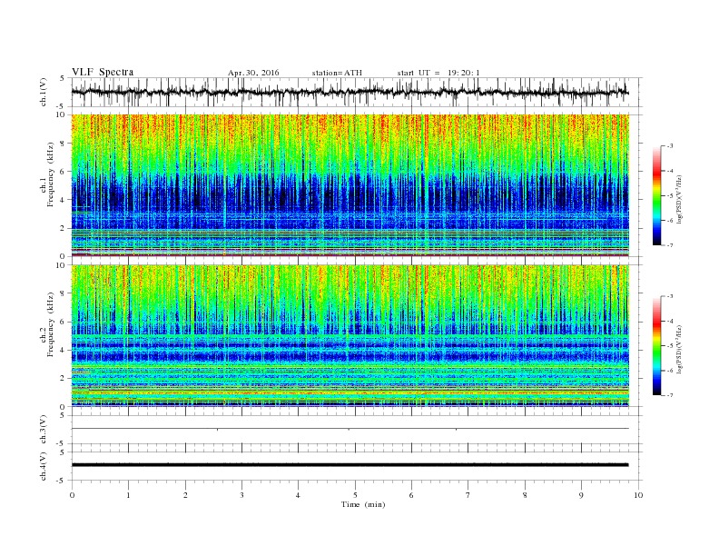Viewport: 719px width, 556px height.
Task: Click the date label "Apr. 30, 2016"
Action: tap(253, 73)
